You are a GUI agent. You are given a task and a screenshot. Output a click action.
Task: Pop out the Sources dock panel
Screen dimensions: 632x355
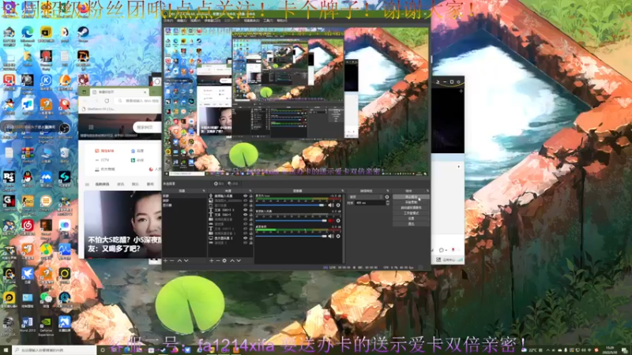(x=250, y=191)
